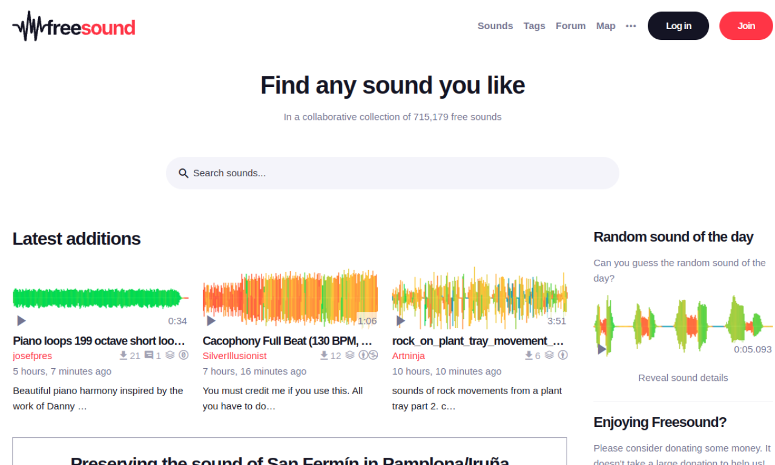Go to the Forum page
Viewport: 775px width, 465px height.
click(570, 26)
